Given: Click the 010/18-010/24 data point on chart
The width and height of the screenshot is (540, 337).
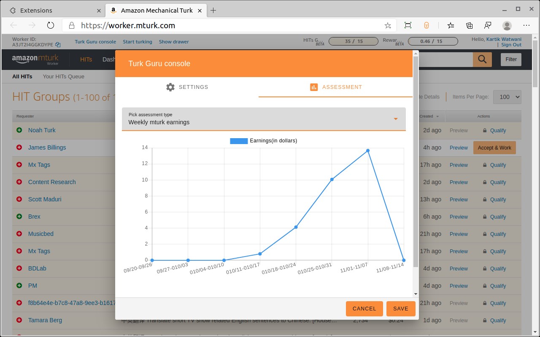Looking at the screenshot, I should pyautogui.click(x=296, y=227).
